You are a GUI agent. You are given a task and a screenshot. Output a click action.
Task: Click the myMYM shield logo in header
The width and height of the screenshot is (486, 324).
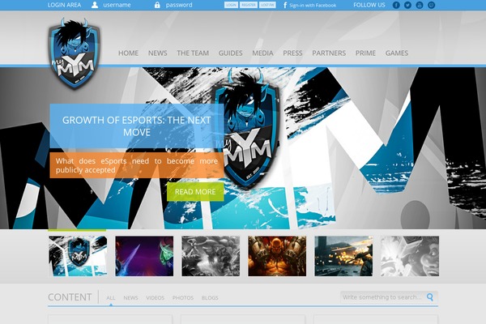74,53
